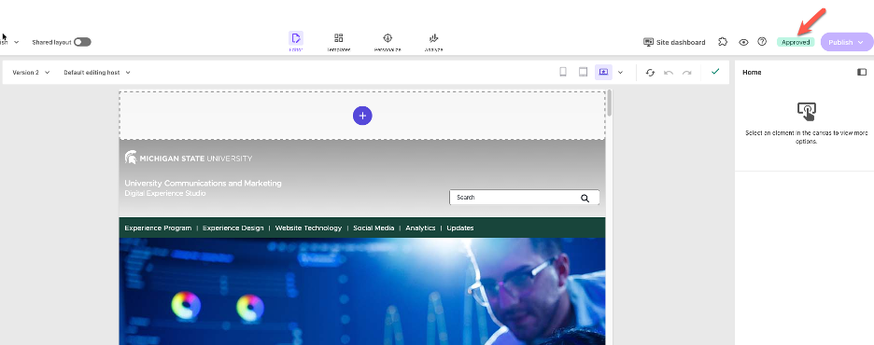Click University Communications and Marketing heading
The width and height of the screenshot is (874, 345).
(203, 183)
